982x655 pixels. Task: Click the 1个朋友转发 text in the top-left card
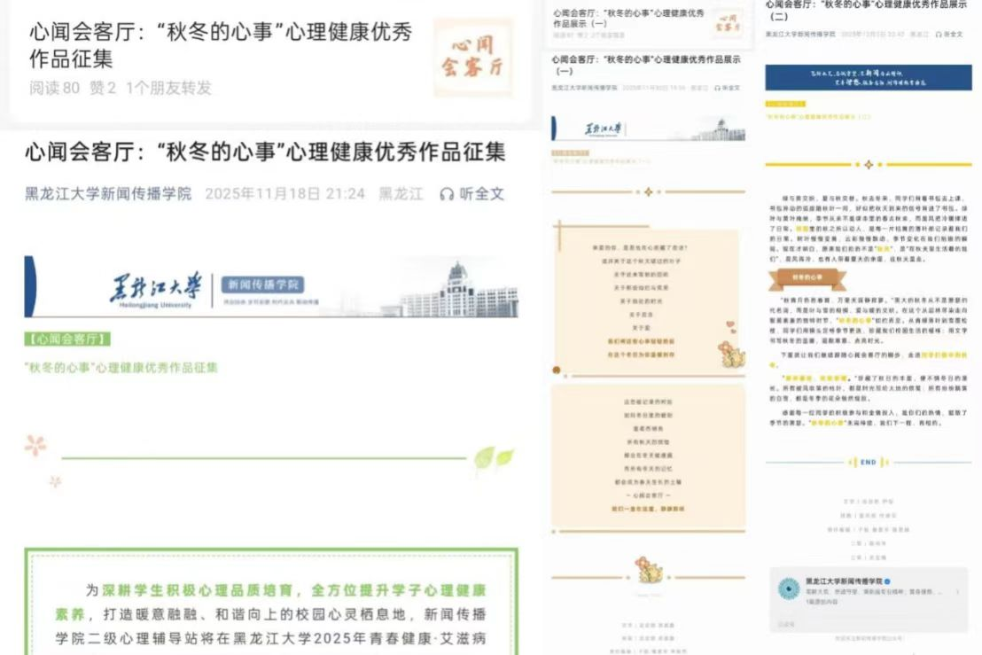(168, 88)
